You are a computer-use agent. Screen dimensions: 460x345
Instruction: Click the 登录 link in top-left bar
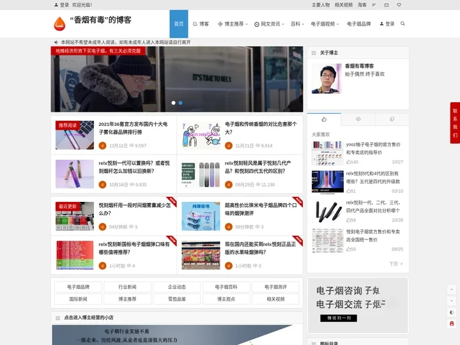coord(65,5)
